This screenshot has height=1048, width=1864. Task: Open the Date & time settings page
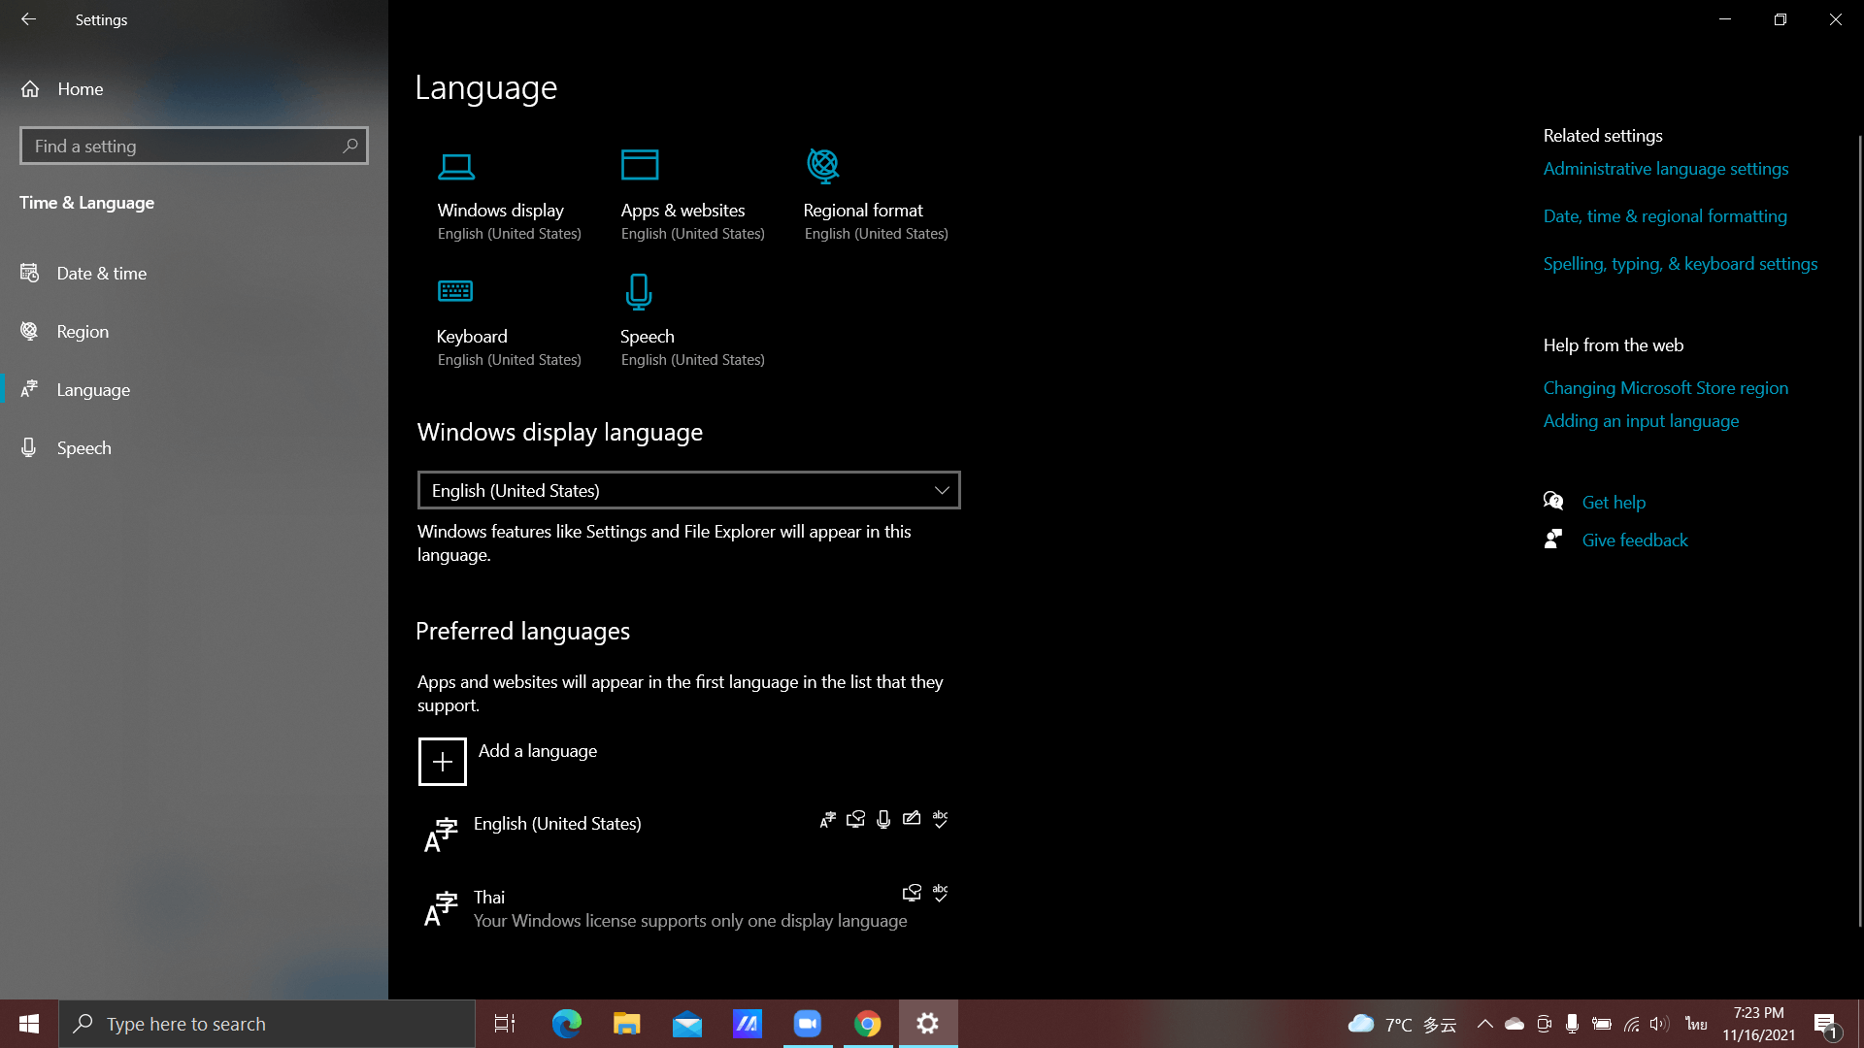click(x=101, y=274)
